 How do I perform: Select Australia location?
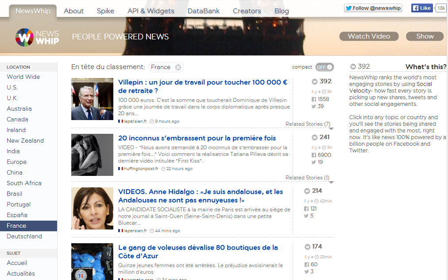coord(19,109)
